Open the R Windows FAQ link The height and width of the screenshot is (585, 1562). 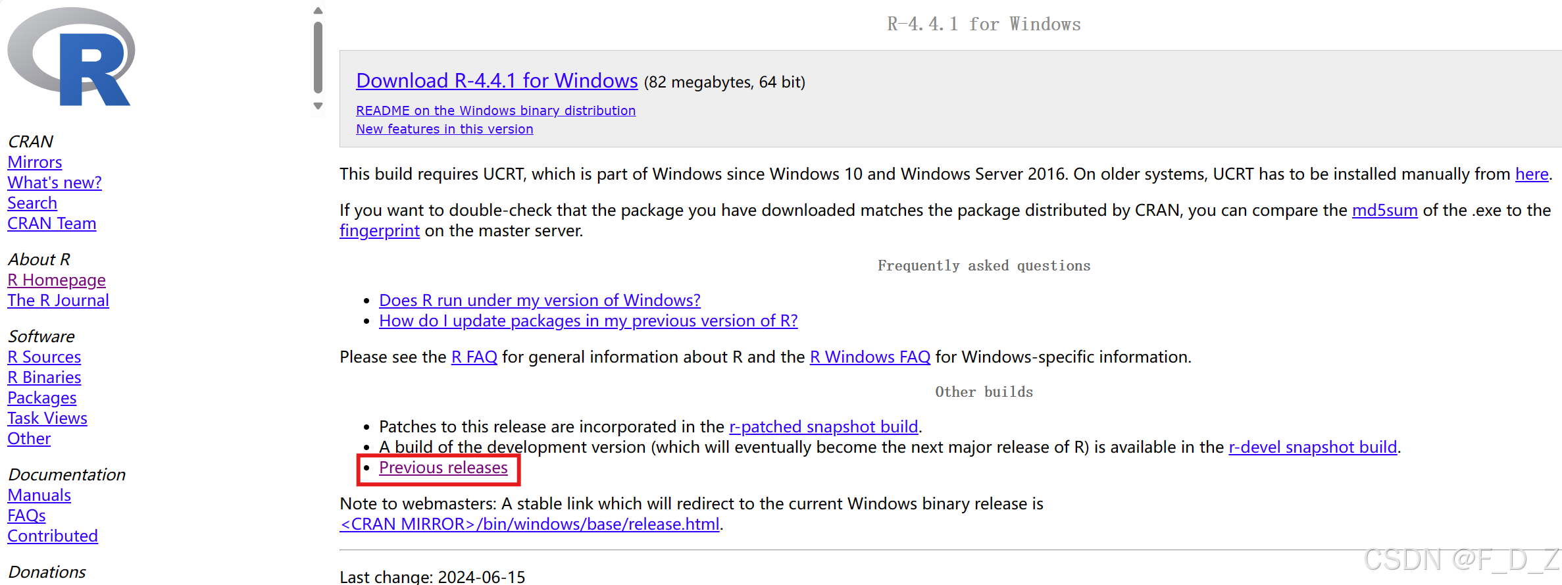point(870,357)
